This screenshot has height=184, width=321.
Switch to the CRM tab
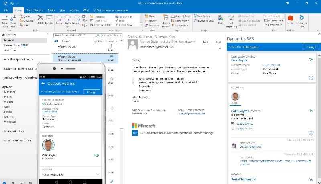[86, 10]
